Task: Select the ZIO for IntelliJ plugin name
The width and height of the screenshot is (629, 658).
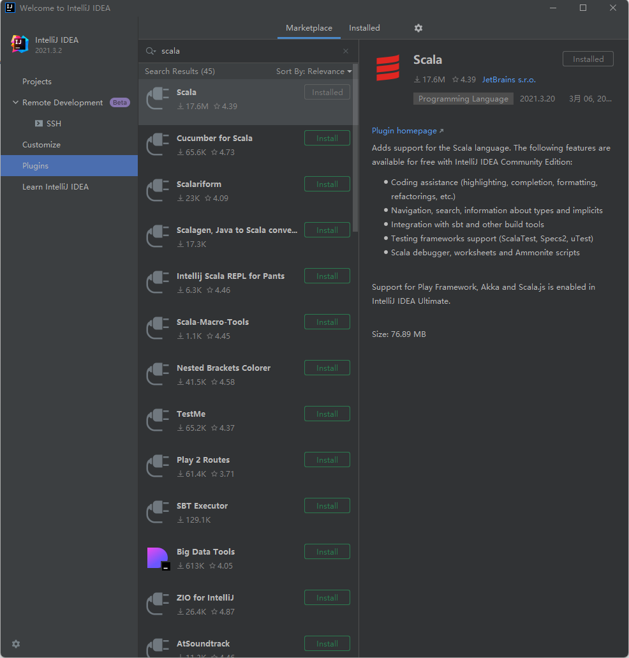Action: click(205, 597)
